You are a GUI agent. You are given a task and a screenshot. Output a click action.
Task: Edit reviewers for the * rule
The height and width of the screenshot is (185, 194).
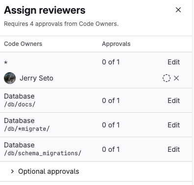(173, 62)
